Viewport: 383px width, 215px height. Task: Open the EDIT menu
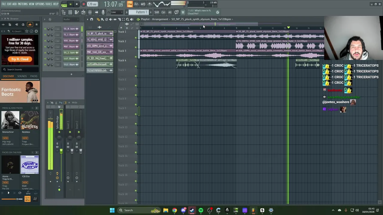[x=9, y=4]
